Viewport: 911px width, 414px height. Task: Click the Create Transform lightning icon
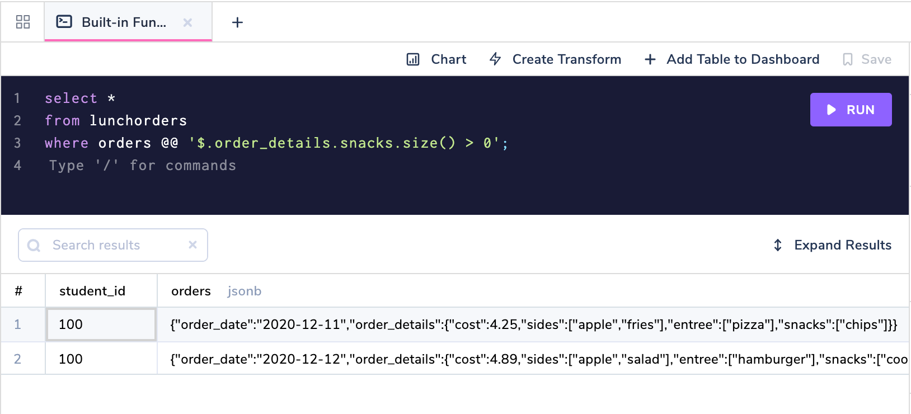point(495,59)
